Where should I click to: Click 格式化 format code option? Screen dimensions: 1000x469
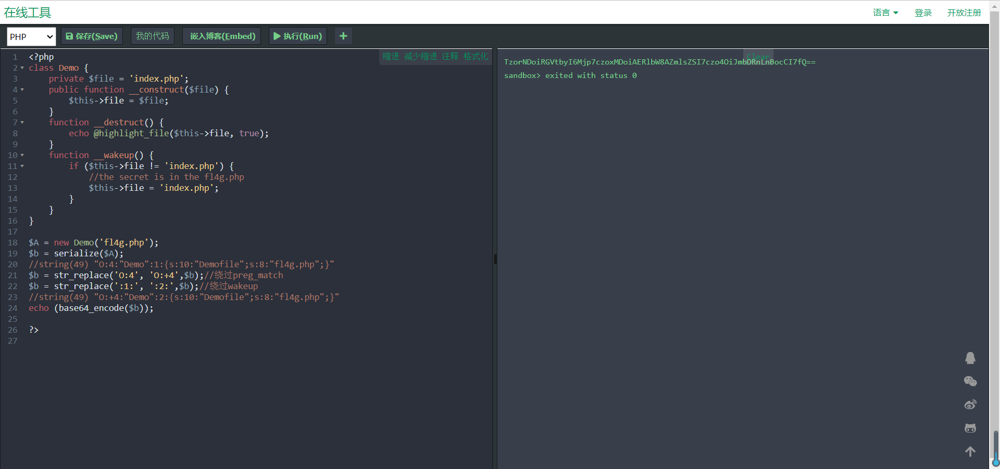476,56
